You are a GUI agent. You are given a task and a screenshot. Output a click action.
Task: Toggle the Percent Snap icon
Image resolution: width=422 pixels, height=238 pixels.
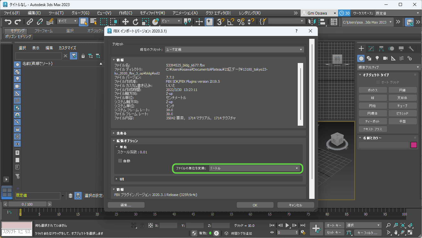point(241,22)
